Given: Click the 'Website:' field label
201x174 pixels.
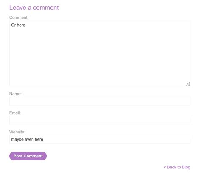Looking at the screenshot, I should (17, 132).
